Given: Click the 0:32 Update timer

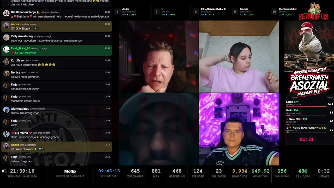Looking at the screenshot, I should (x=324, y=171).
